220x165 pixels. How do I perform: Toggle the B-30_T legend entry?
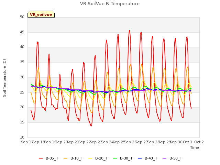click(123, 158)
